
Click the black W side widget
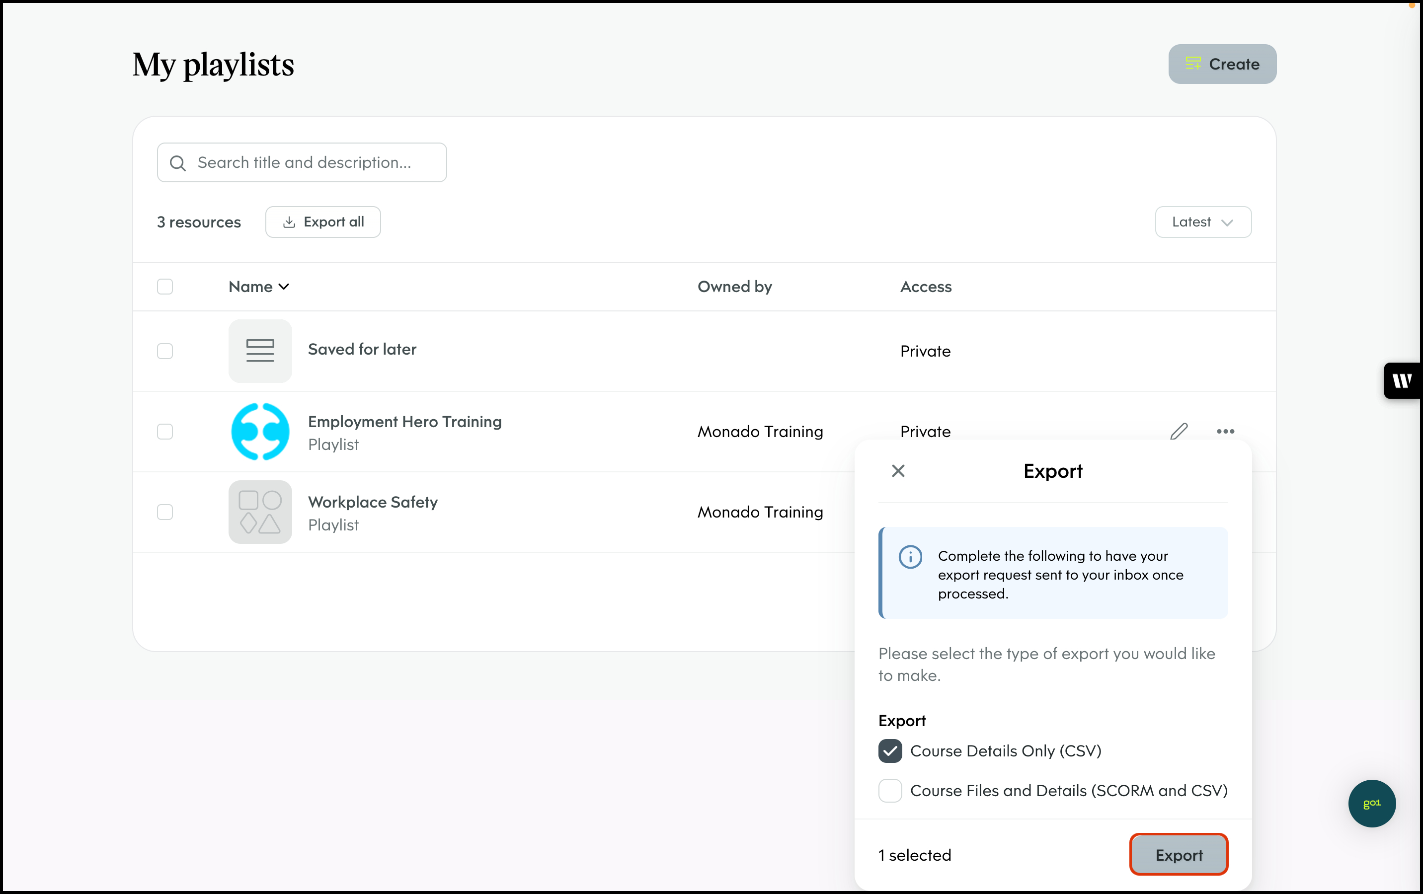coord(1402,380)
